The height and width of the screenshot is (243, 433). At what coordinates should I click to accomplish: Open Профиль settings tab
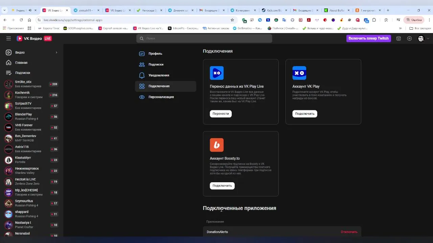165,54
